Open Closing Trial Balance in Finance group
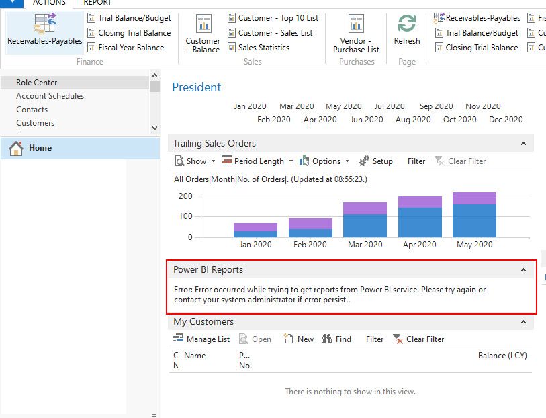Image resolution: width=546 pixels, height=418 pixels. point(129,33)
